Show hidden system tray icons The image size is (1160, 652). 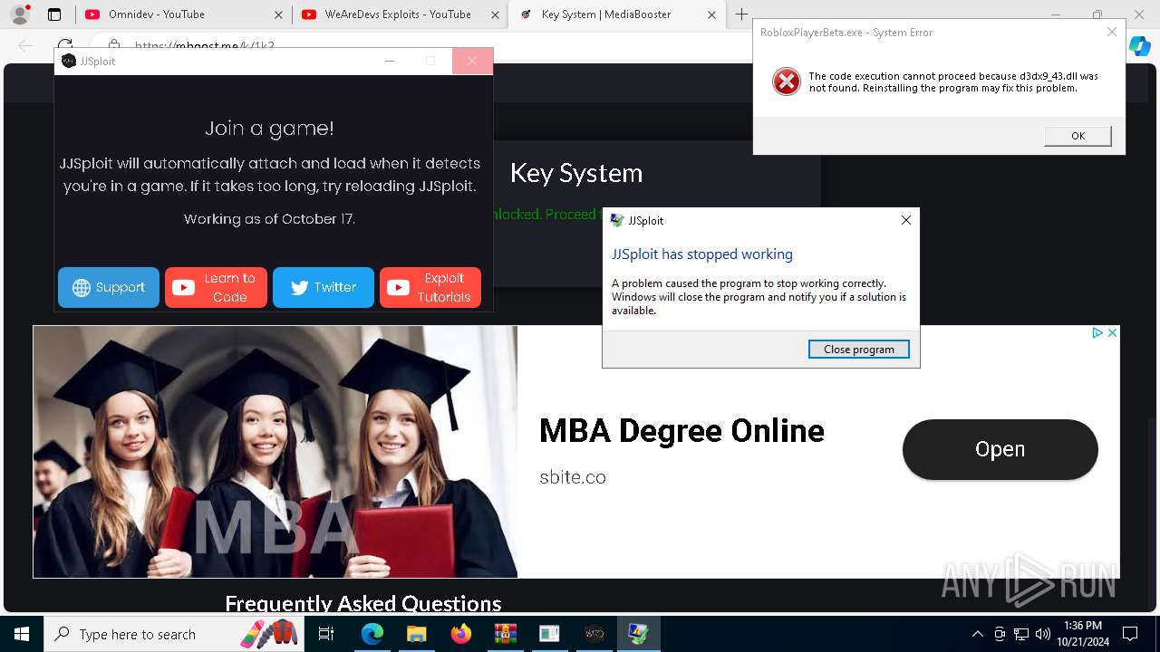tap(977, 634)
